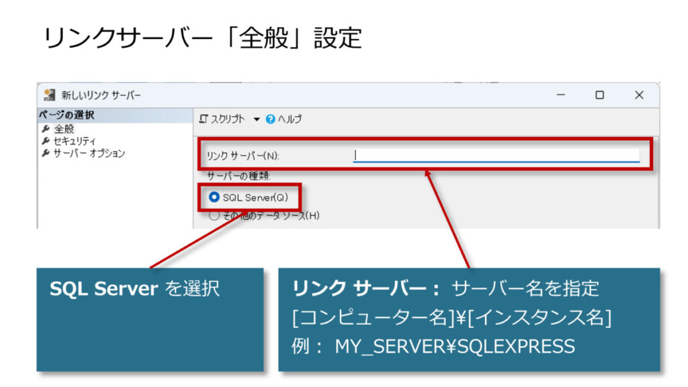Select the SQL Server(Q) radio button

coord(214,198)
